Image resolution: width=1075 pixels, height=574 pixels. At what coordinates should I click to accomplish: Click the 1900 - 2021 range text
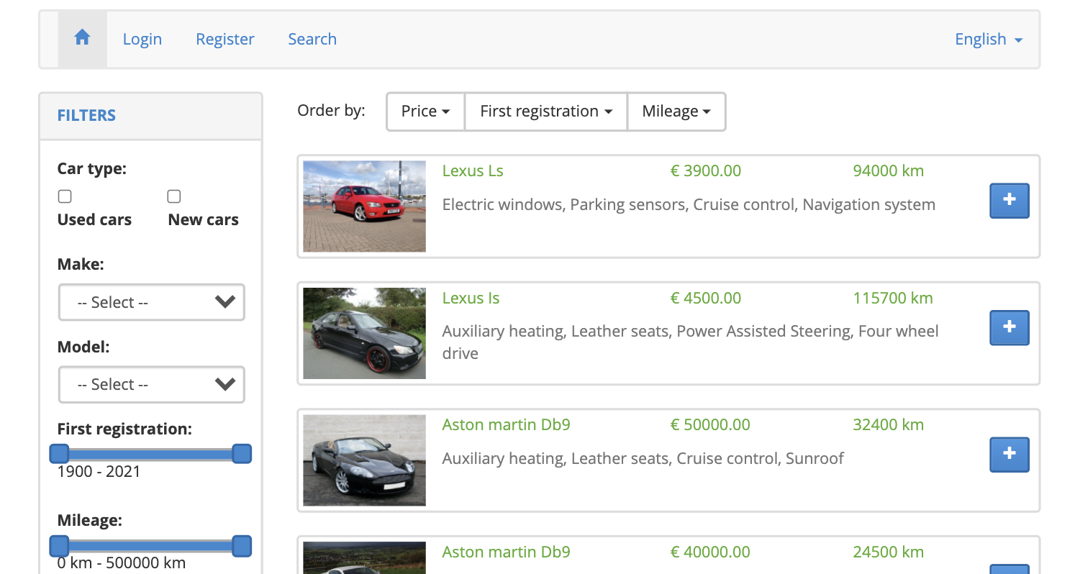pyautogui.click(x=99, y=472)
